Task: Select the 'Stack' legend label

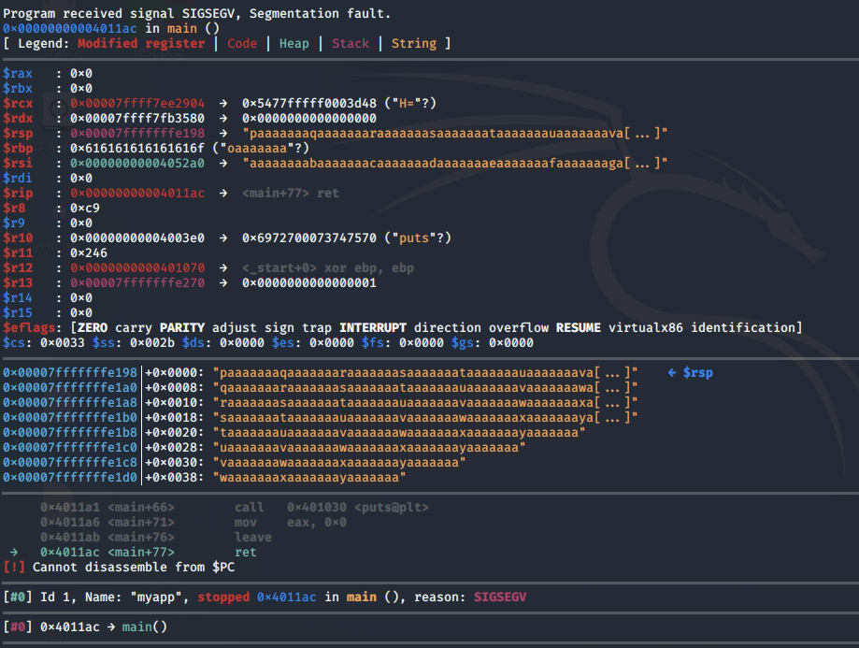Action: click(351, 43)
